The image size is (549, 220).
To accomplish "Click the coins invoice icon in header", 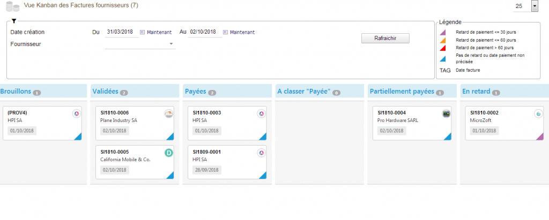I will (13, 6).
